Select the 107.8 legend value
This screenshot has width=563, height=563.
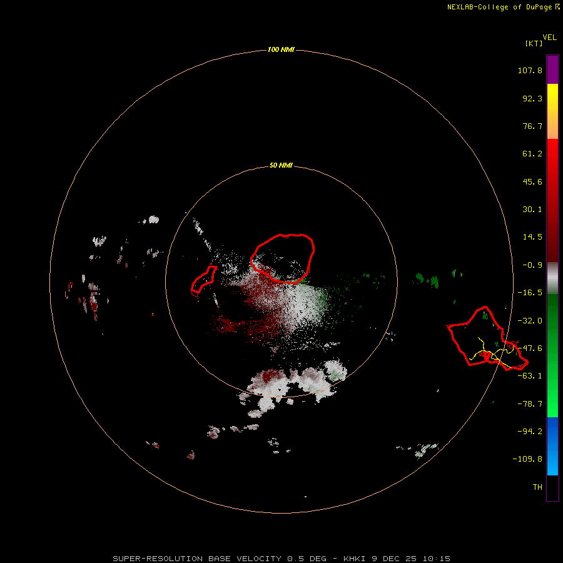(x=530, y=70)
